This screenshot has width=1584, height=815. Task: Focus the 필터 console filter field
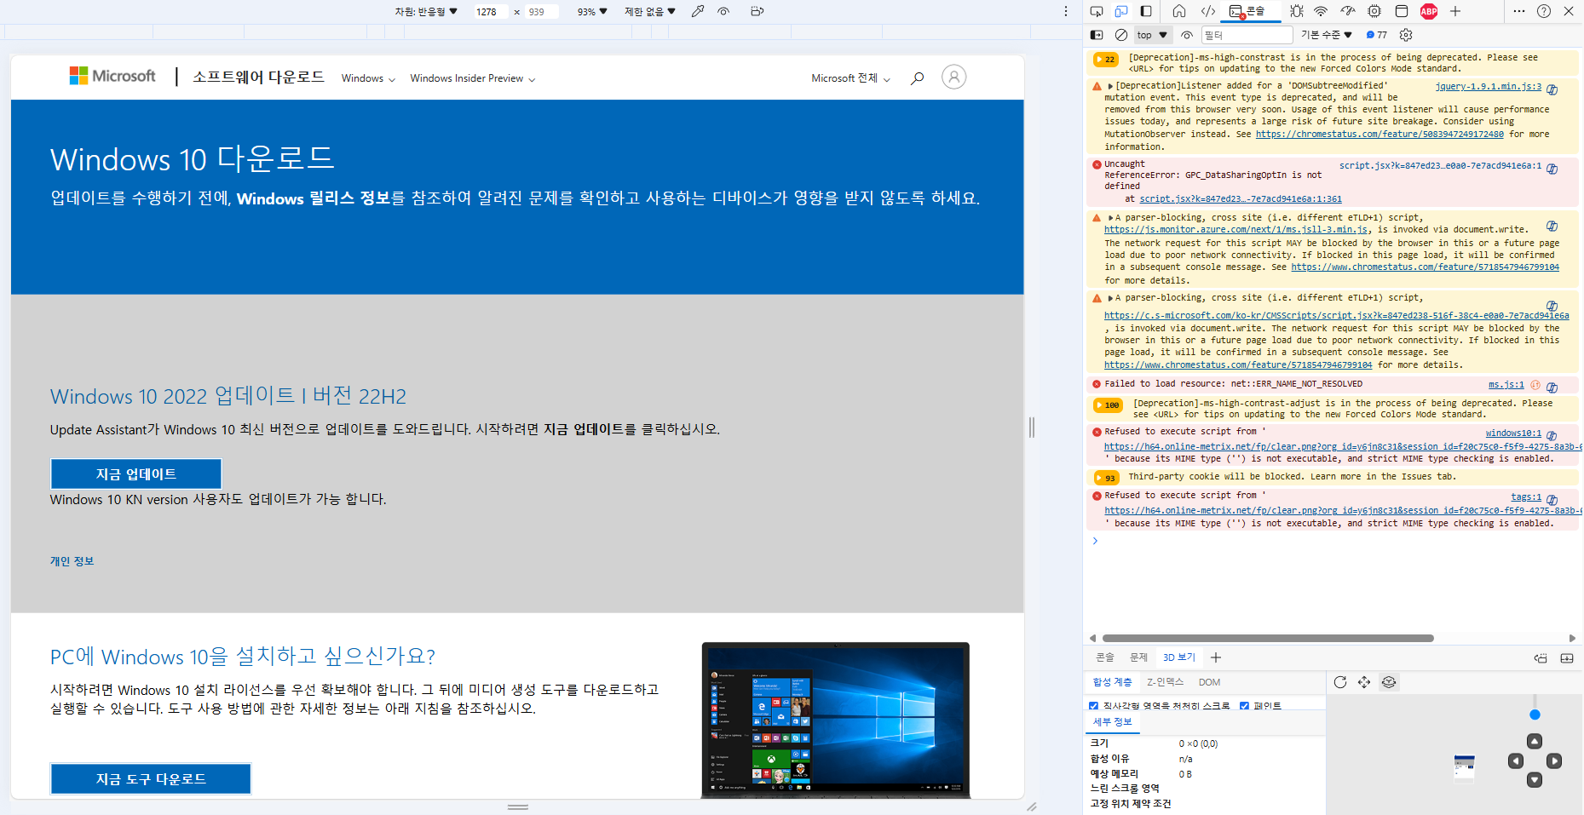1247,35
